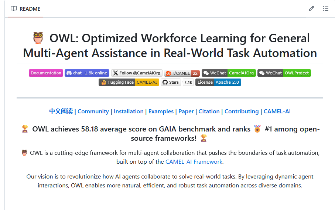Click the X Follow @CamelAIOrg badge

137,73
